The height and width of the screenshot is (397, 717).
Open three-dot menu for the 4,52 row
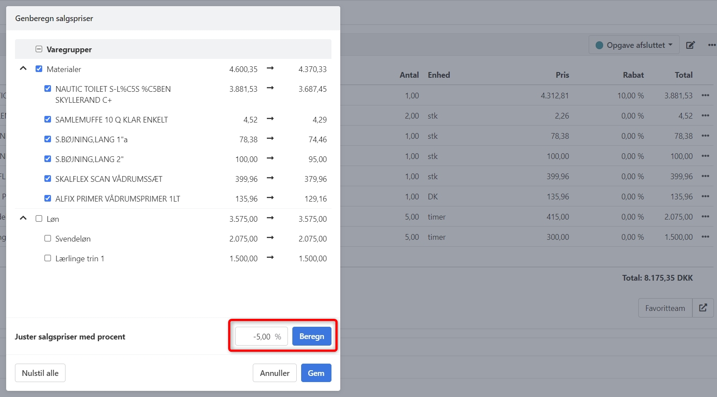pyautogui.click(x=705, y=116)
